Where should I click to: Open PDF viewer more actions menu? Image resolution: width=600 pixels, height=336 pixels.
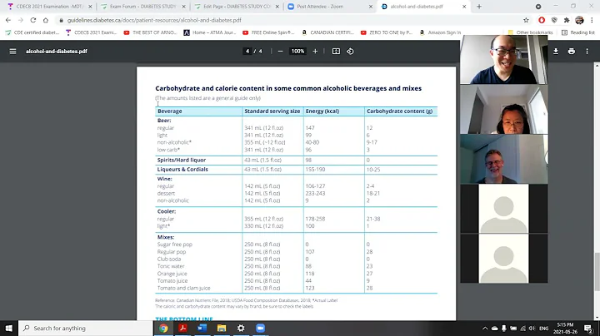pyautogui.click(x=587, y=52)
